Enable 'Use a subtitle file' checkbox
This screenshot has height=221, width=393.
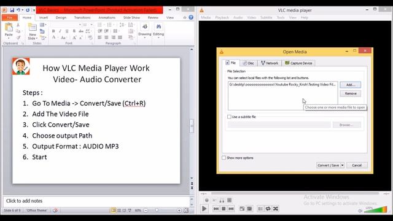[x=229, y=117]
